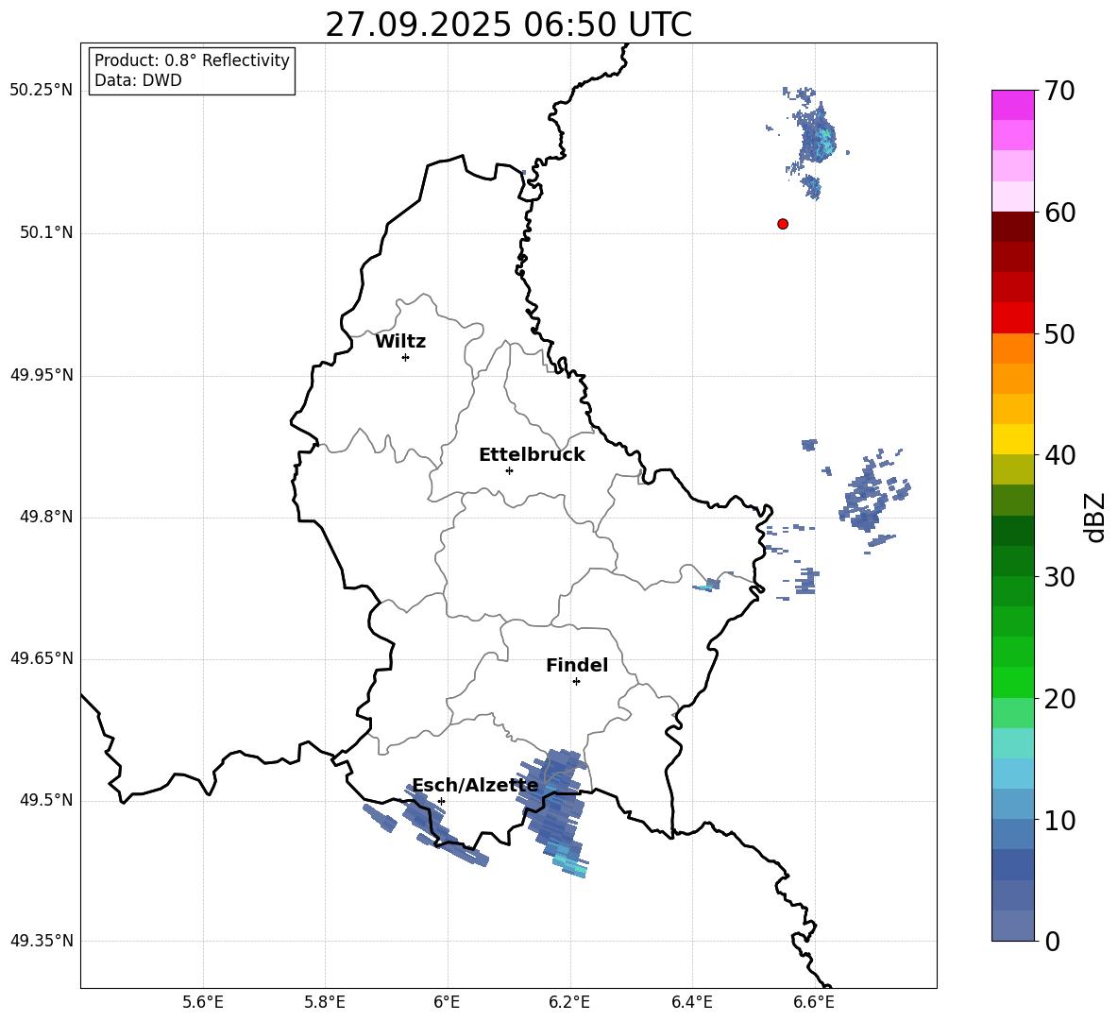Click the grey-blue swatch just above 0
The image size is (1118, 1021).
pos(1013,926)
